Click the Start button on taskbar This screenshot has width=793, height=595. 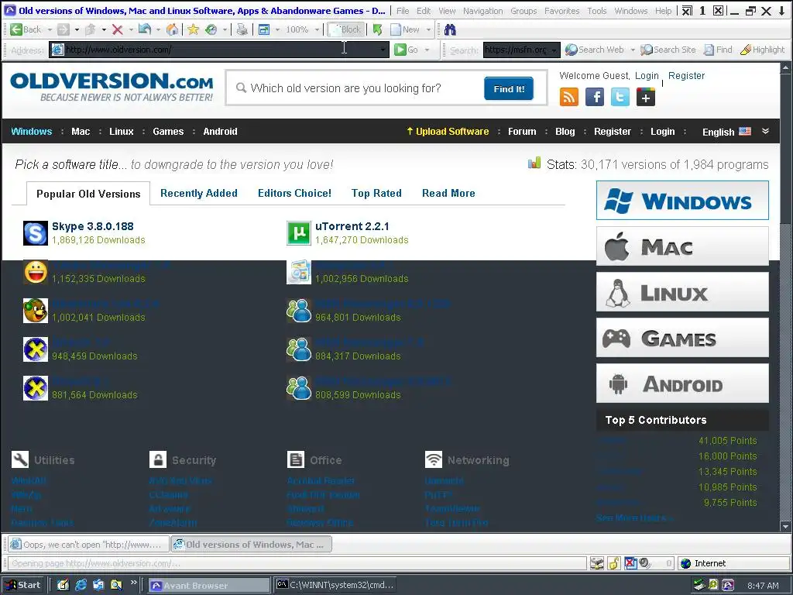point(22,585)
